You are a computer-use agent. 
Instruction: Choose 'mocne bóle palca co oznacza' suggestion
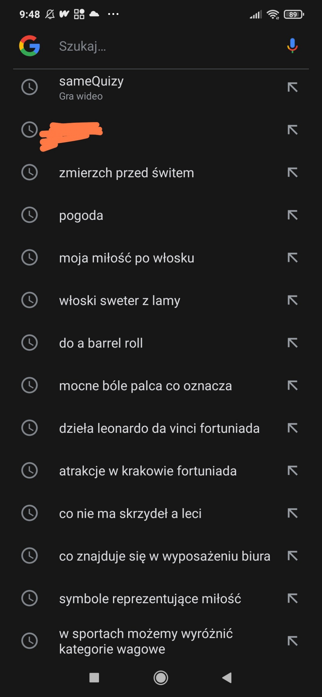pos(145,386)
